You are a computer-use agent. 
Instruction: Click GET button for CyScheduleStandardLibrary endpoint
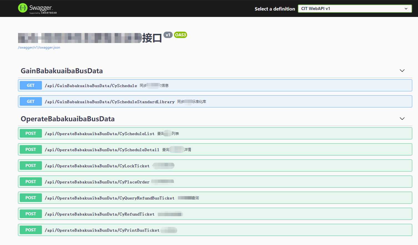click(x=31, y=102)
